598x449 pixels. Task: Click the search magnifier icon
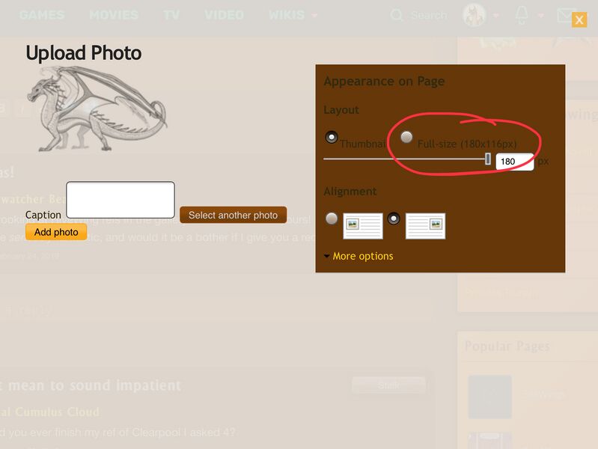point(397,15)
